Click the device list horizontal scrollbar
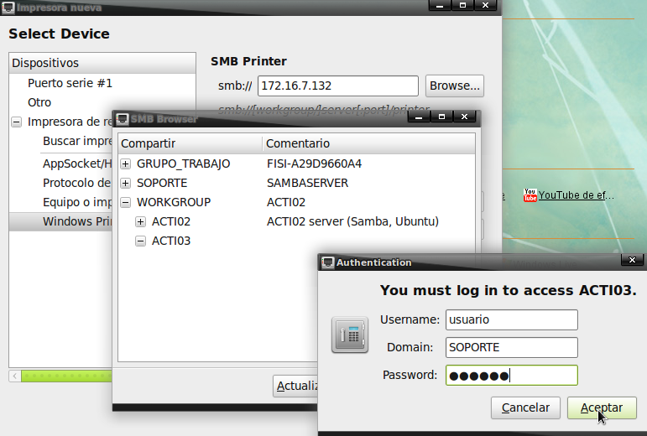The image size is (647, 436). pyautogui.click(x=66, y=376)
